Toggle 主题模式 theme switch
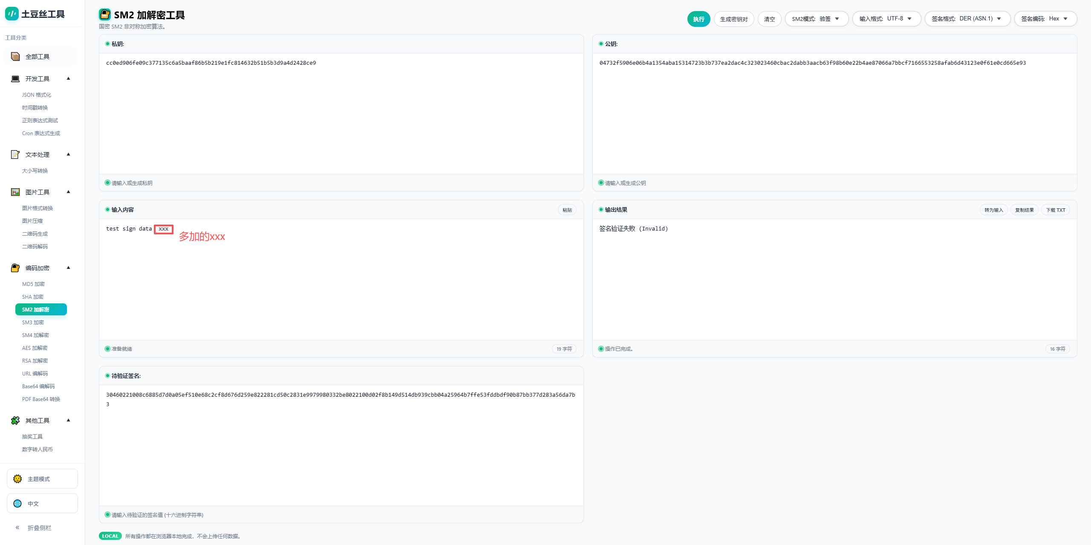Viewport: 1091px width, 545px height. pyautogui.click(x=42, y=479)
